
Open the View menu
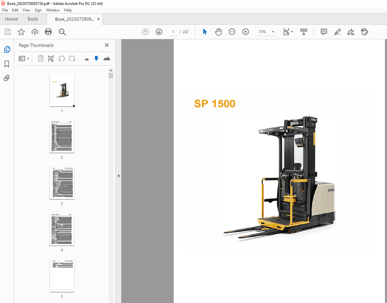(x=26, y=10)
